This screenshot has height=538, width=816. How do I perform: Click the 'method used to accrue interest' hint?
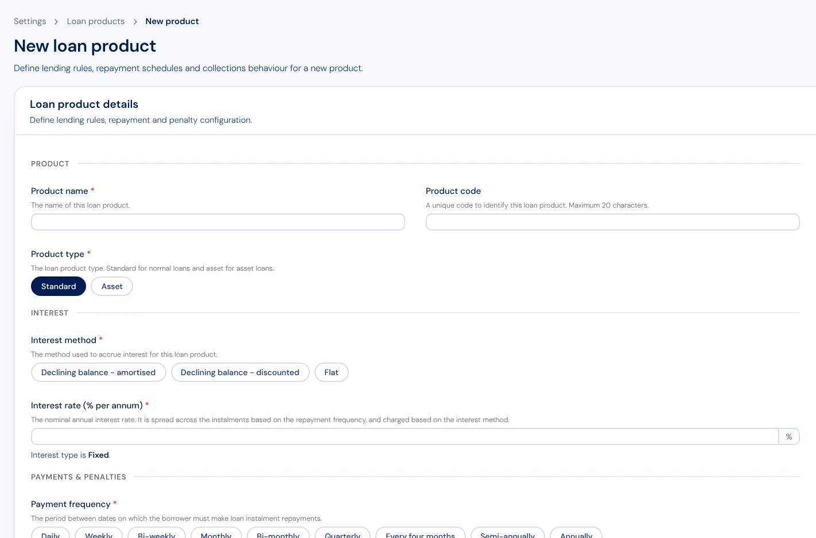(x=124, y=354)
